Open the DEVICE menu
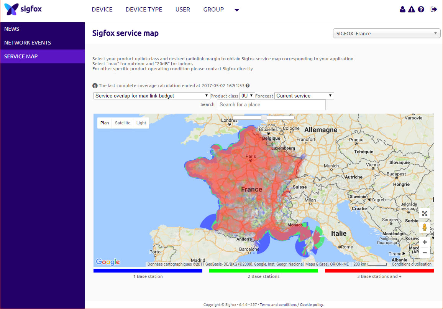Screen dimensions: 443x309 [x=102, y=10]
